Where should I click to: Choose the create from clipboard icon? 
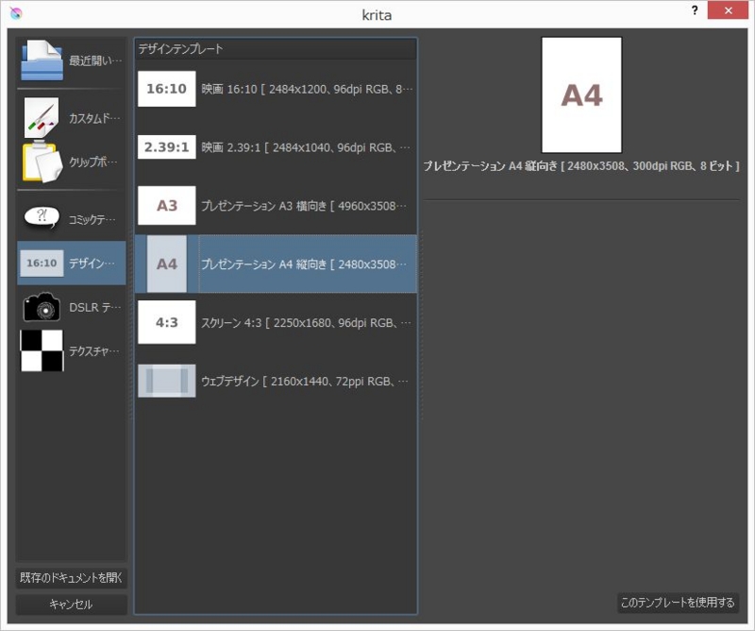pos(42,162)
